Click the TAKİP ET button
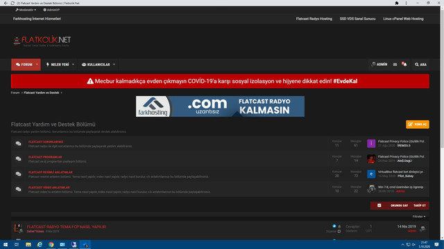Screen dimensions: 444x249 (419, 205)
